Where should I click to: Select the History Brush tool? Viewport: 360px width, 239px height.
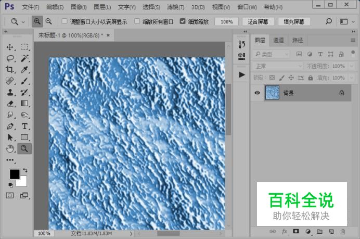point(24,92)
